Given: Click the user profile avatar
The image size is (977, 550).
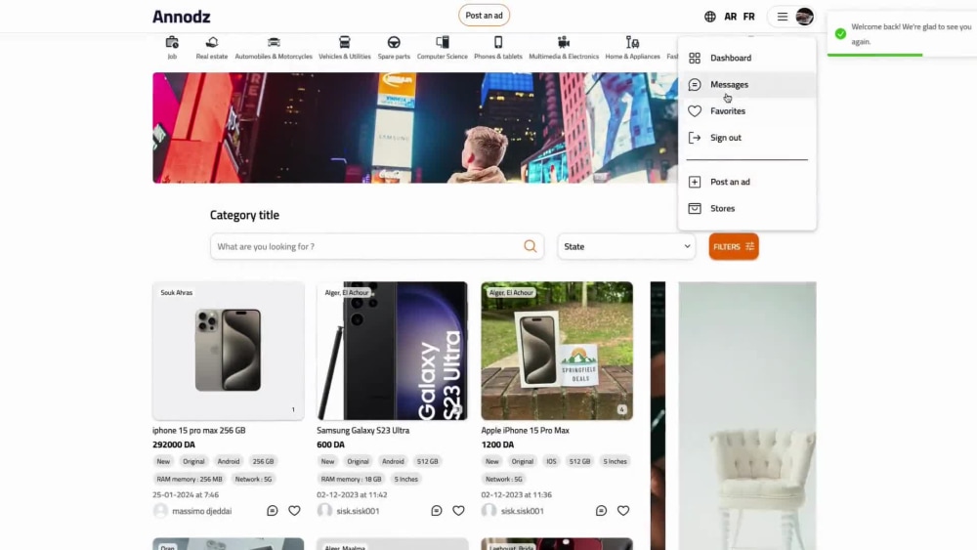Looking at the screenshot, I should tap(804, 17).
